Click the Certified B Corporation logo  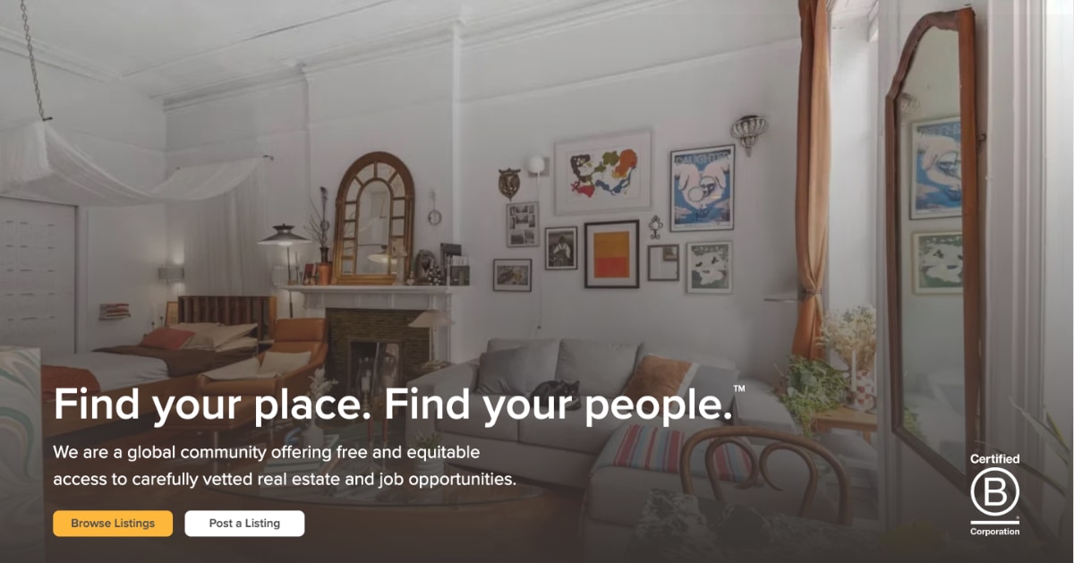(x=995, y=495)
